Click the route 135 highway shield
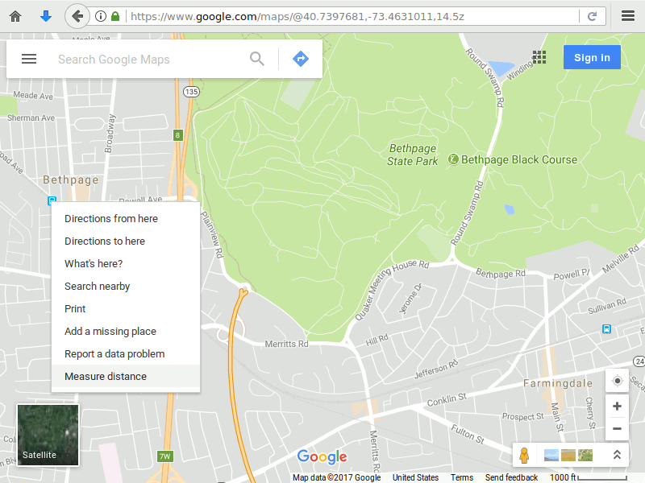This screenshot has height=483, width=645. [191, 92]
